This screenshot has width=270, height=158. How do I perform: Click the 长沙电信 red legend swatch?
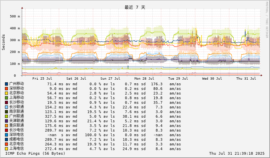pos(6,131)
